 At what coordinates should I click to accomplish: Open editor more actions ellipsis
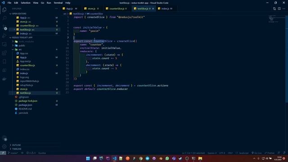click(x=284, y=9)
